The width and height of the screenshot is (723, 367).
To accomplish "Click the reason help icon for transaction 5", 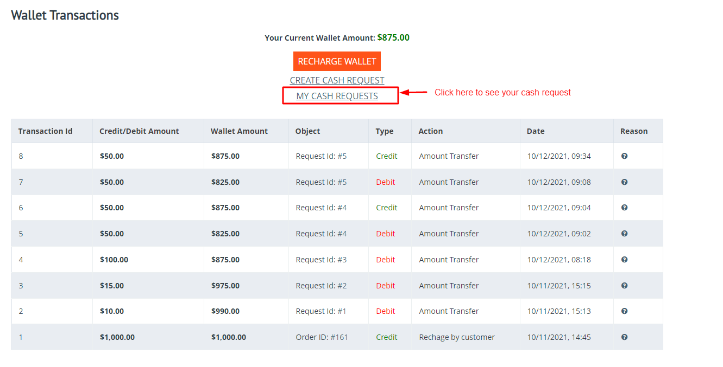I will point(624,234).
